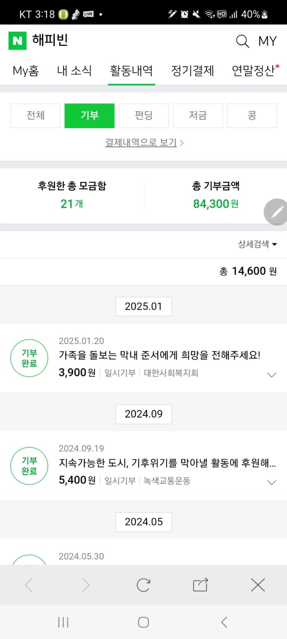Open search with the magnifier icon
This screenshot has width=287, height=639.
pyautogui.click(x=242, y=41)
